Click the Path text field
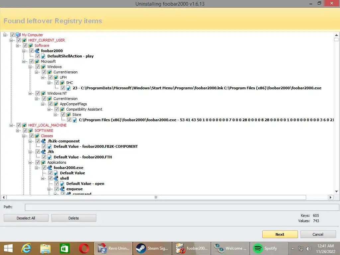 point(182,207)
